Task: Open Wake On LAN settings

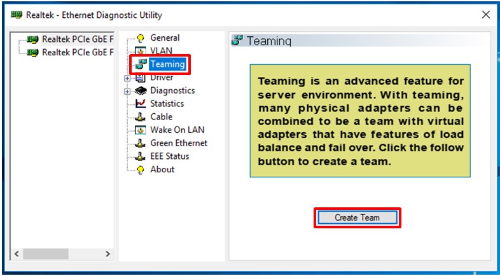Action: pyautogui.click(x=177, y=130)
